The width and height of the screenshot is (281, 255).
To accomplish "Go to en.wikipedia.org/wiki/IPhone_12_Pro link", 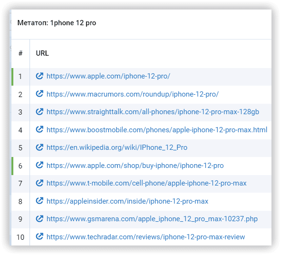I will 117,147.
